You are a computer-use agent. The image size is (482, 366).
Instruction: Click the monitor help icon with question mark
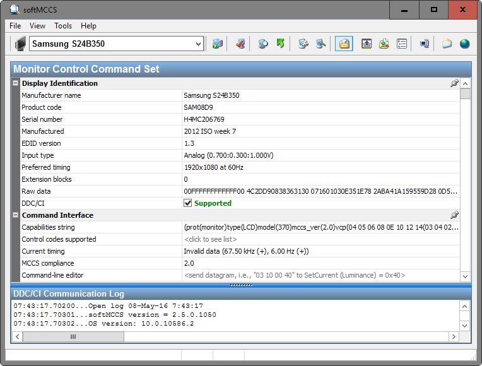pyautogui.click(x=218, y=44)
